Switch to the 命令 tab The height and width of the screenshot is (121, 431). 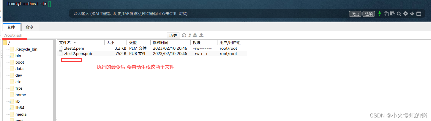(29, 27)
